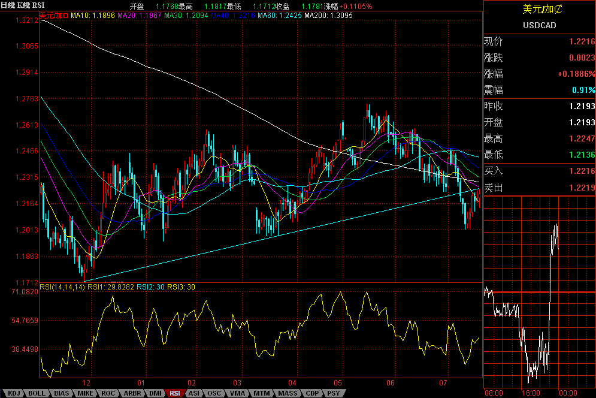This screenshot has width=596, height=398.
Task: Click the 卖出 price 1.2219
Action: pos(582,188)
